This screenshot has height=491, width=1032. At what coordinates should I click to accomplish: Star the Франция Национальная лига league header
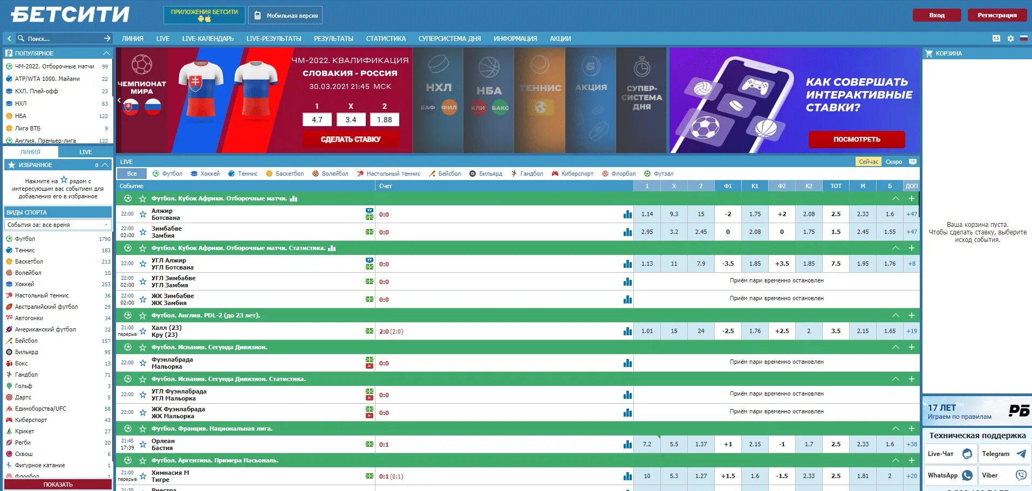(x=143, y=428)
